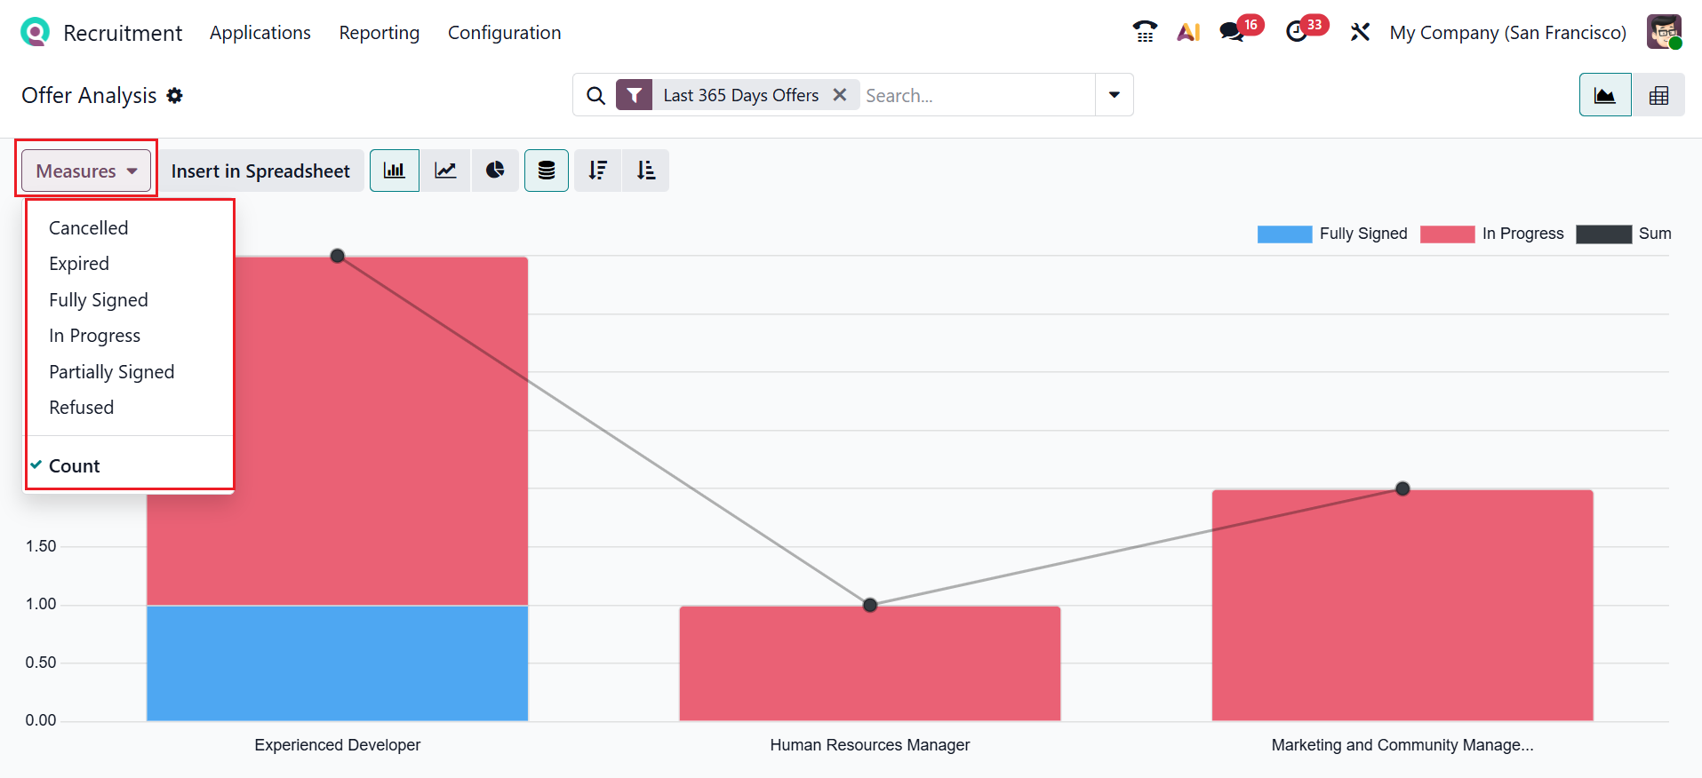Click the In Progress legend color swatch

pos(1447,234)
